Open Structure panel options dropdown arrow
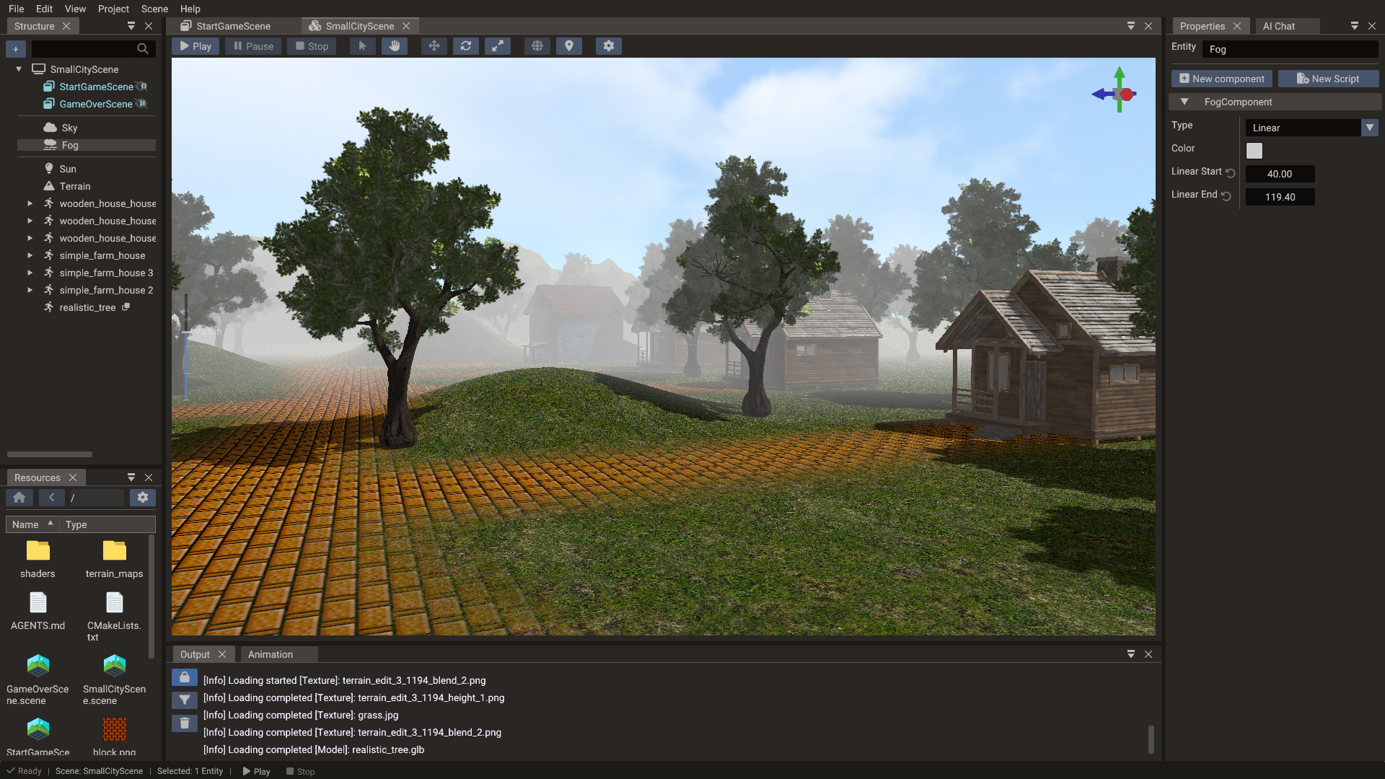Image resolution: width=1385 pixels, height=779 pixels. click(x=131, y=26)
